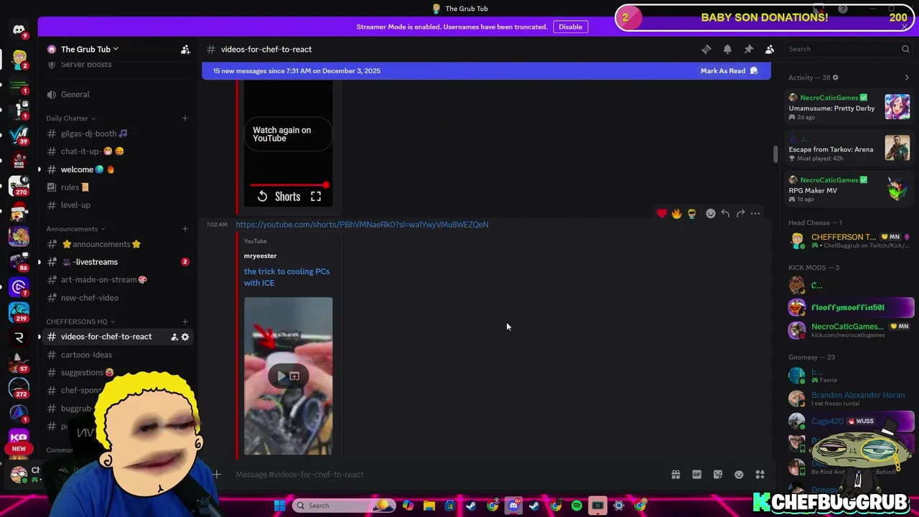Replay the Shorts video with replay icon
This screenshot has height=517, width=919.
coord(263,196)
